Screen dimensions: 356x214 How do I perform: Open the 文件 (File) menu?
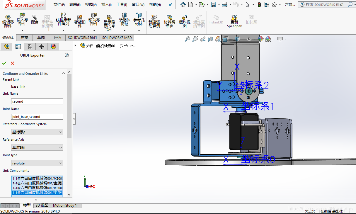pyautogui.click(x=59, y=4)
